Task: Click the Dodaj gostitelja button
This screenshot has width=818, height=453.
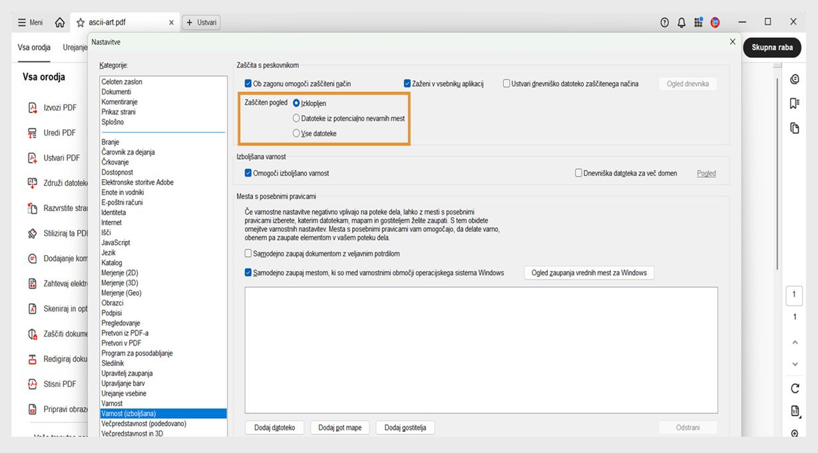Action: (405, 428)
